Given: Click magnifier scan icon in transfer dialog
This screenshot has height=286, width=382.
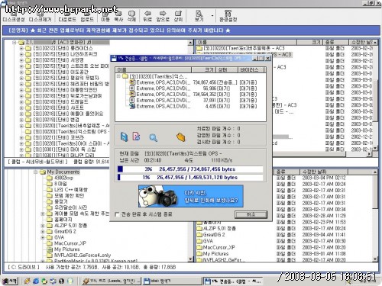Looking at the screenshot, I should [153, 137].
